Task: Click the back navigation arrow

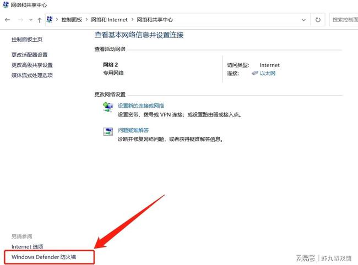Action: pos(7,20)
